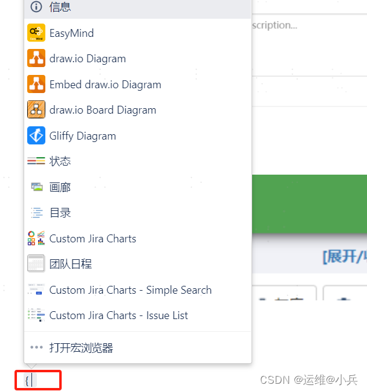Insert the 目录 table of contents macro
The image size is (367, 391).
point(137,213)
